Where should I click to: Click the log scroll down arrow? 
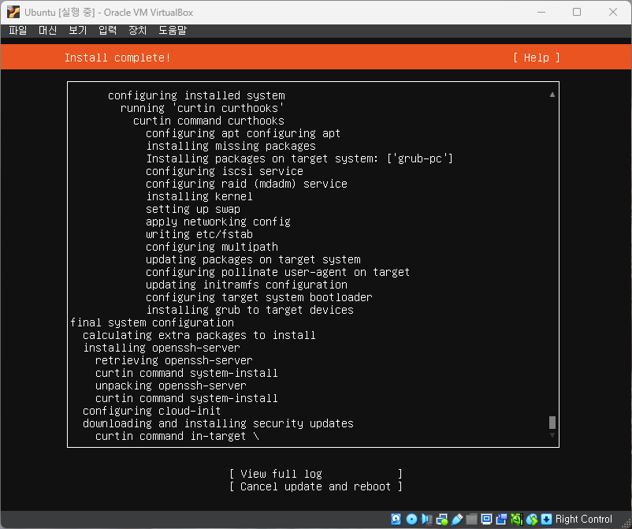[x=552, y=435]
